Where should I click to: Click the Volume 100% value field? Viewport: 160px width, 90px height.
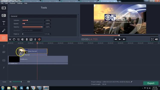pos(47,20)
